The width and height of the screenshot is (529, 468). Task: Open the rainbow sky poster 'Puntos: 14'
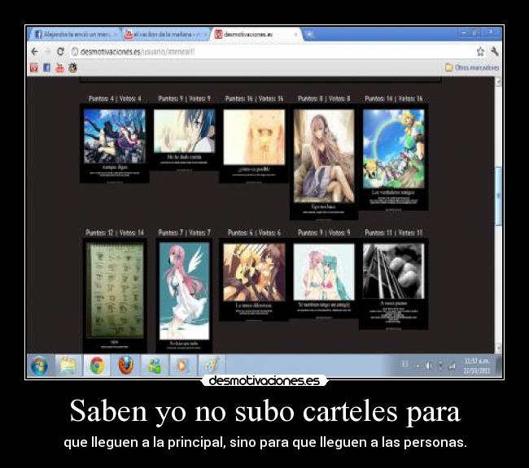tap(393, 158)
